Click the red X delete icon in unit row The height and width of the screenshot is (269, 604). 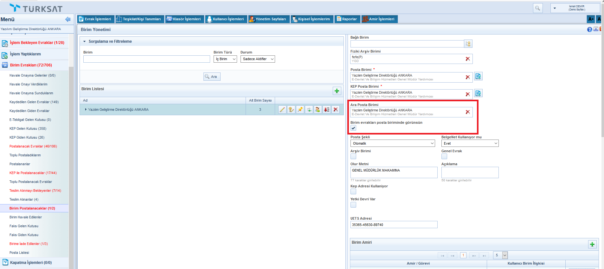point(336,109)
